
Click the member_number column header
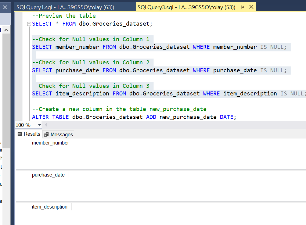click(x=50, y=142)
